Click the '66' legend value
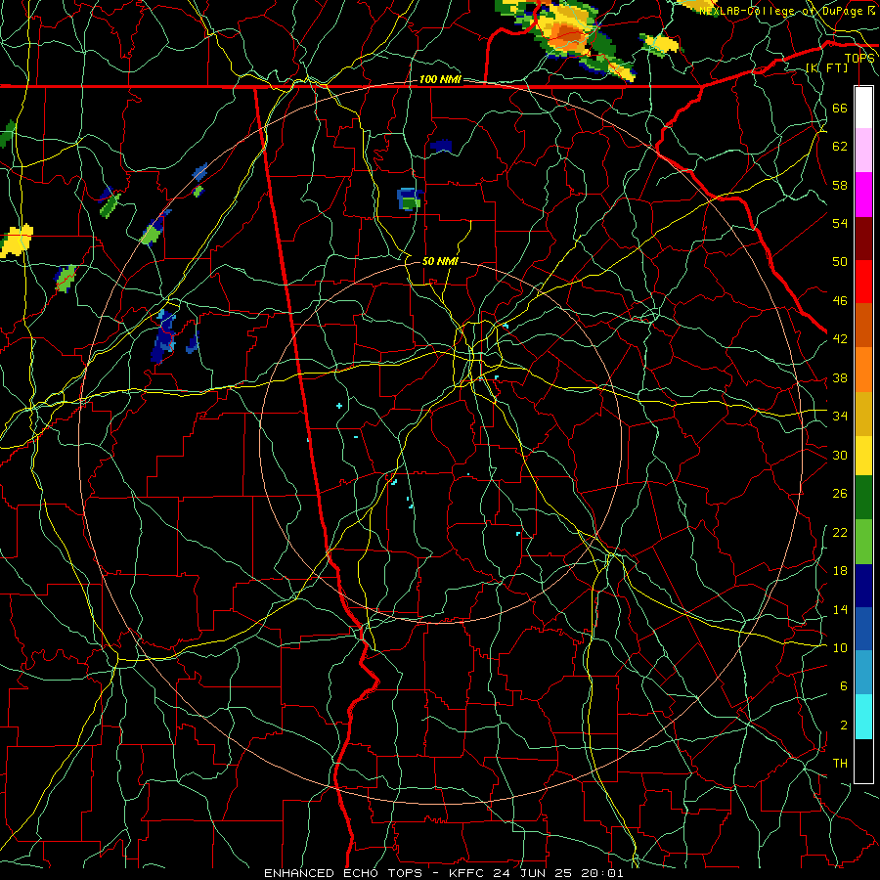 (x=840, y=108)
